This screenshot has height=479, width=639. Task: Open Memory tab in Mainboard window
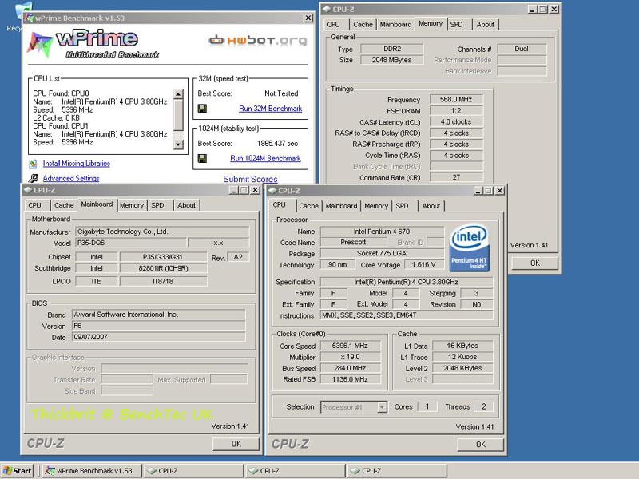pos(132,205)
